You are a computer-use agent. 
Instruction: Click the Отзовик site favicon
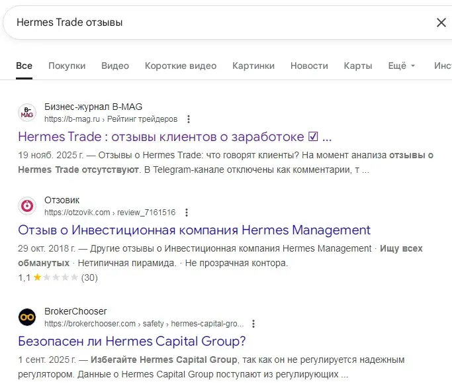click(x=27, y=206)
